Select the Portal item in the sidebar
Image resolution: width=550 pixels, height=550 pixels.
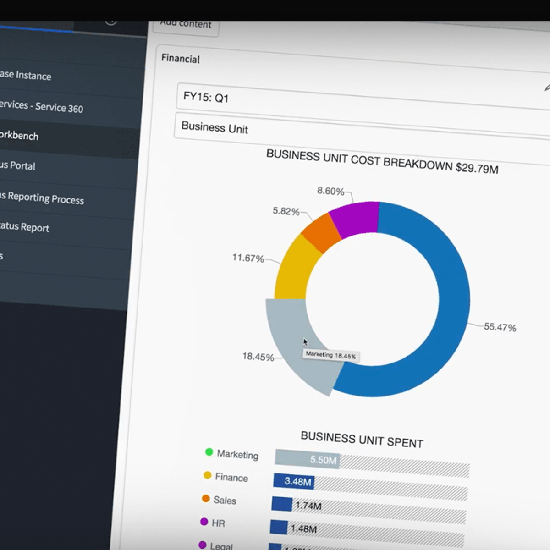pyautogui.click(x=18, y=165)
